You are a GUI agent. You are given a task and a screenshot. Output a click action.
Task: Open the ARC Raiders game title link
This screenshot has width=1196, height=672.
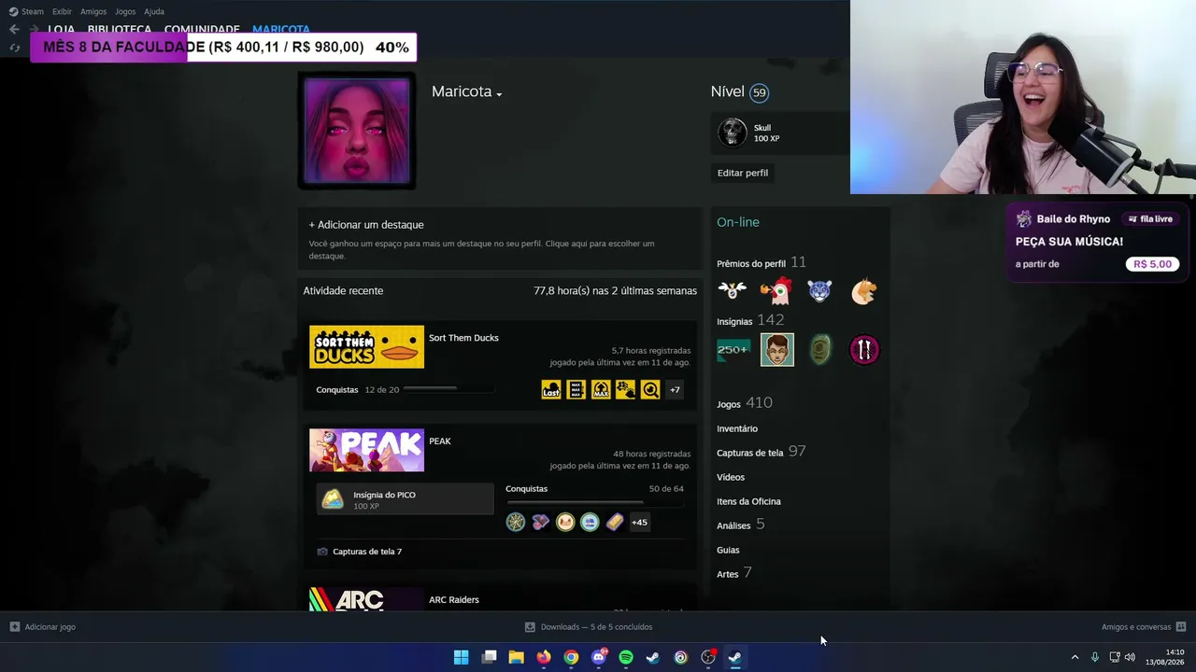pos(454,600)
